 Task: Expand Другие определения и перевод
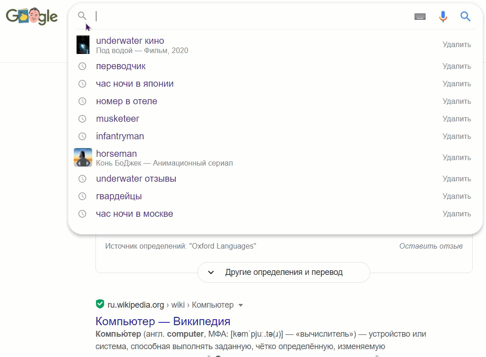[x=284, y=272]
